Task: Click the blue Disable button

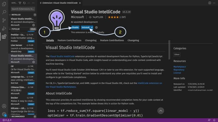Action: [x=75, y=27]
